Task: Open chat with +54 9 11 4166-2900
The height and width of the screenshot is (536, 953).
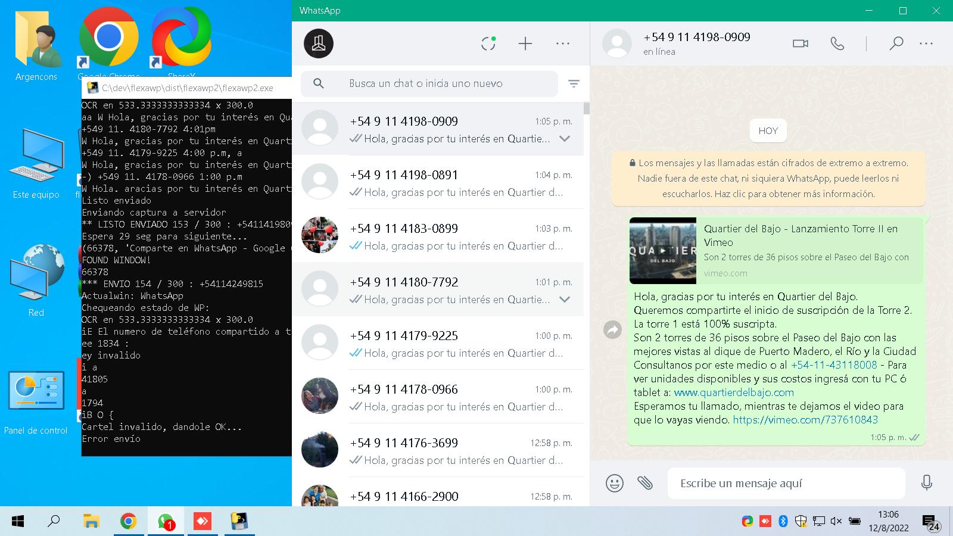Action: [438, 492]
